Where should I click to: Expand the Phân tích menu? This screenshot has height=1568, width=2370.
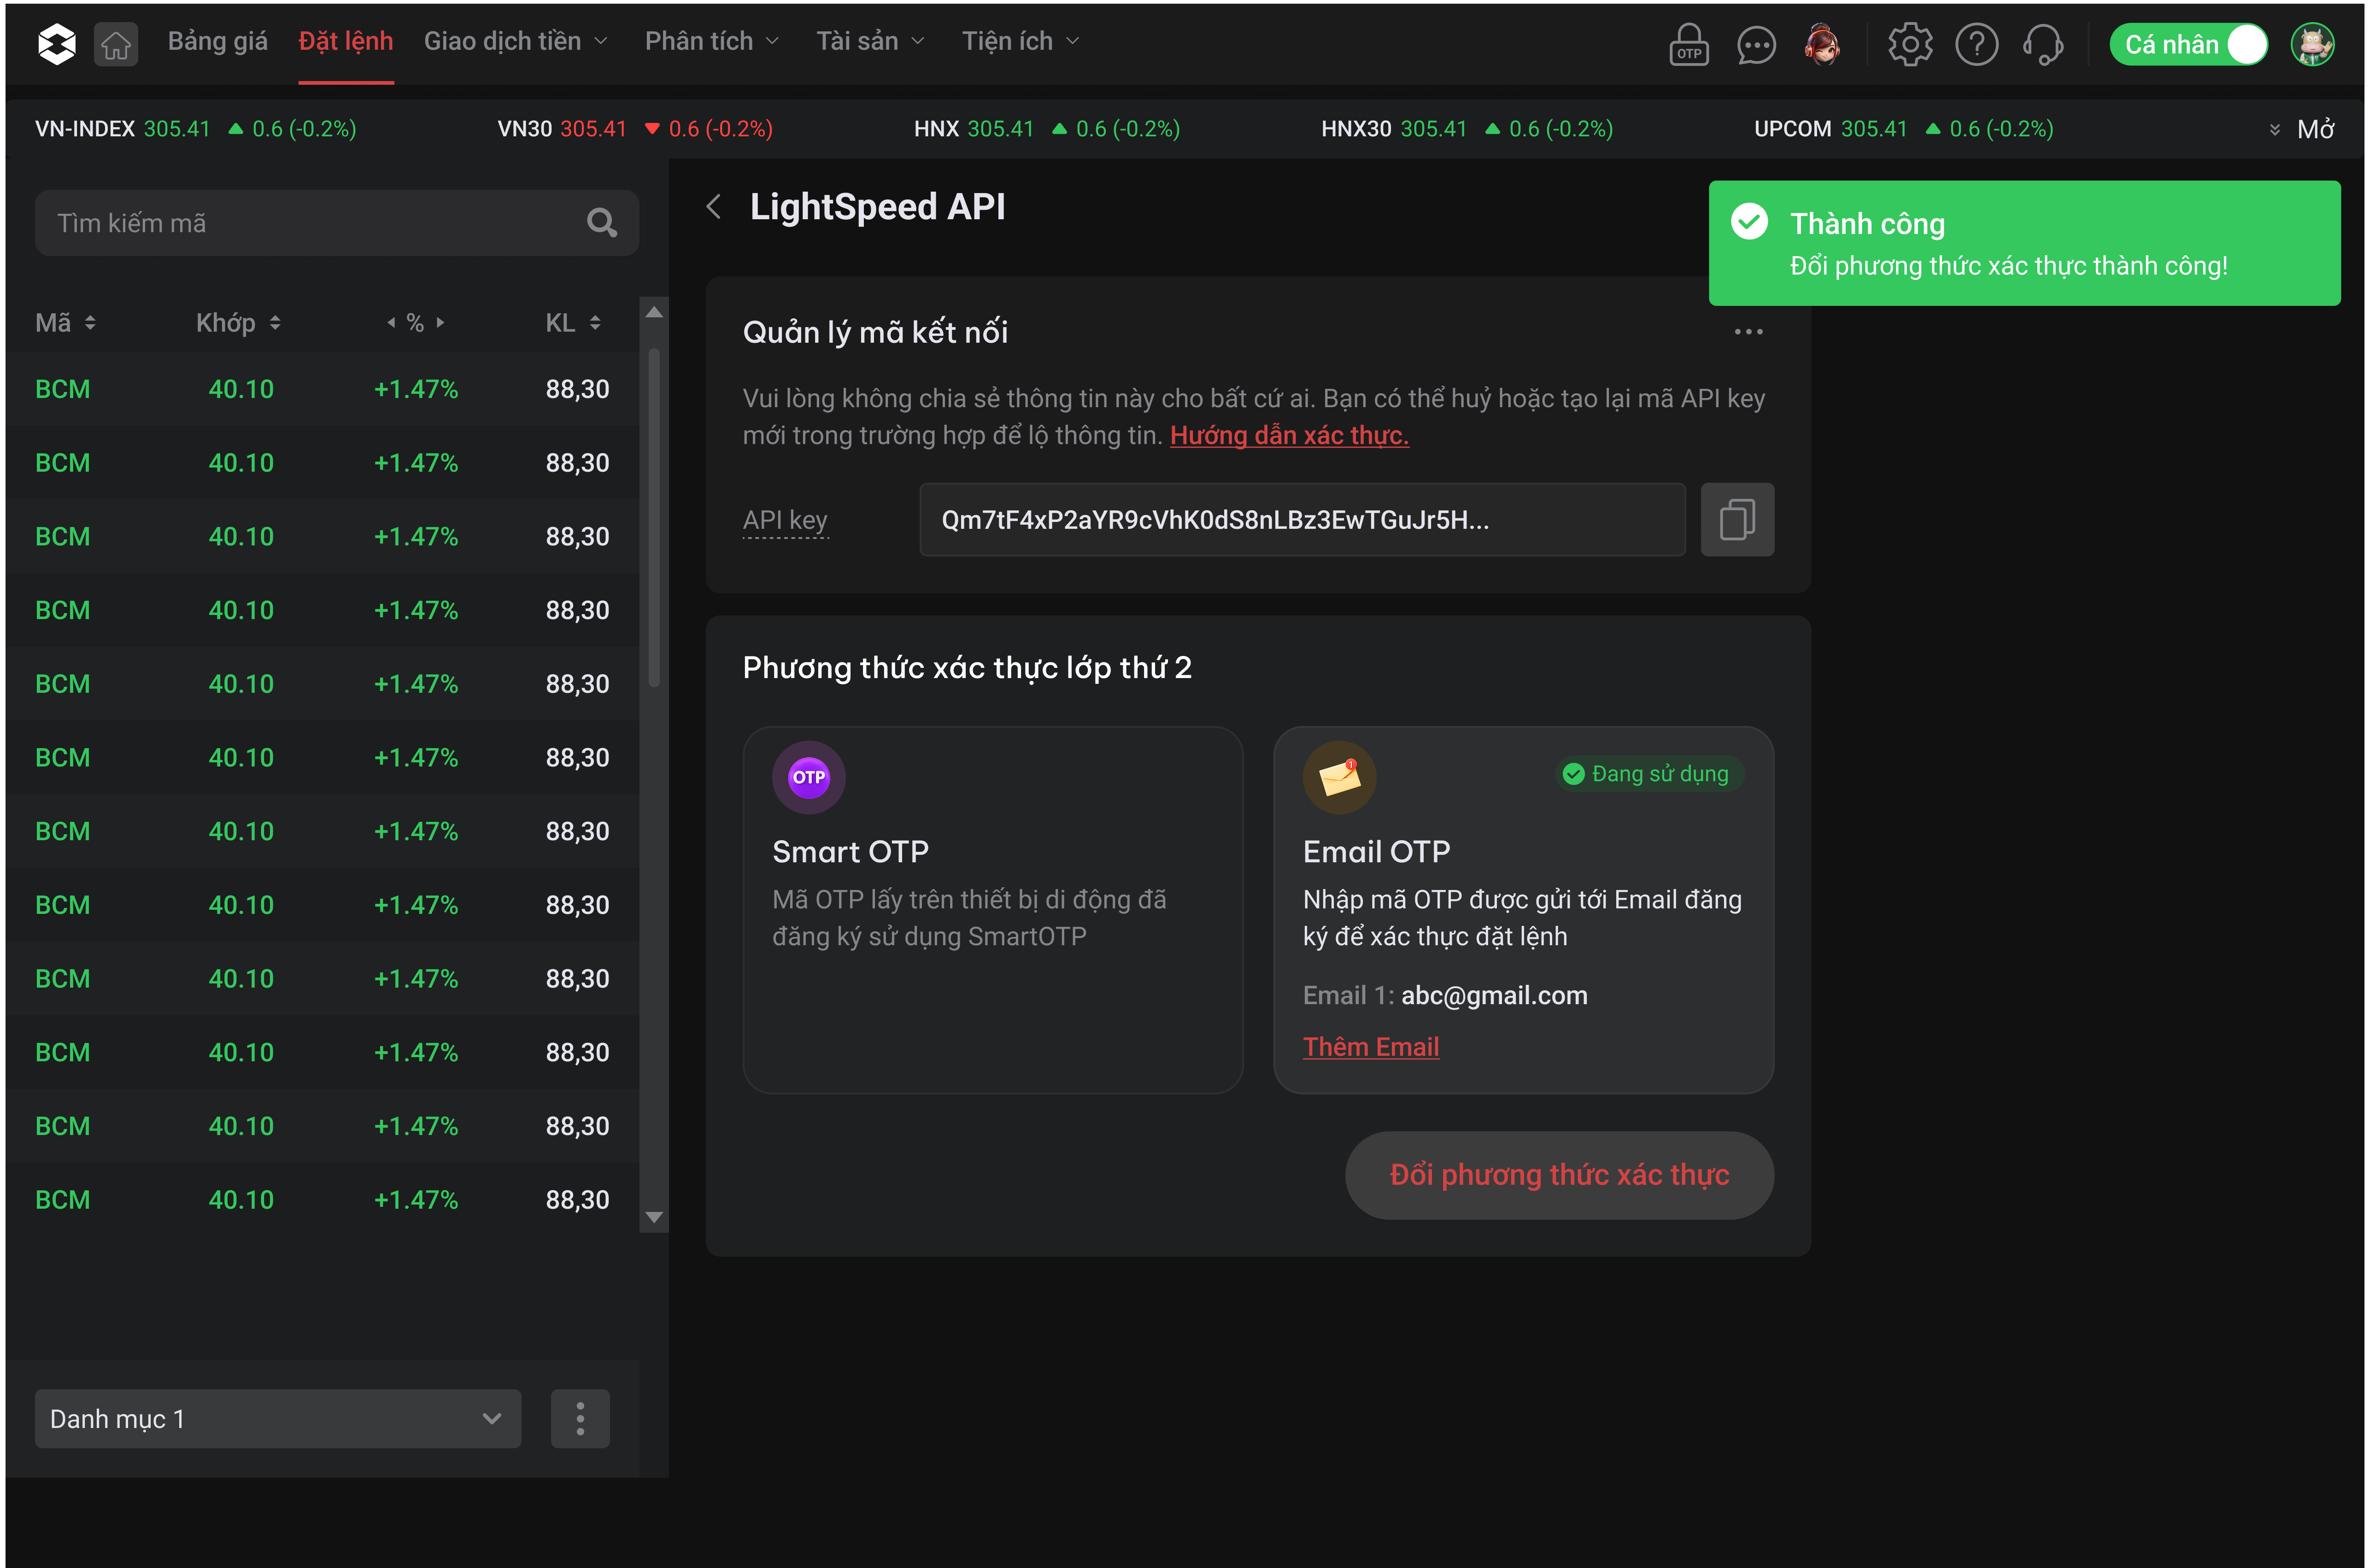[711, 41]
